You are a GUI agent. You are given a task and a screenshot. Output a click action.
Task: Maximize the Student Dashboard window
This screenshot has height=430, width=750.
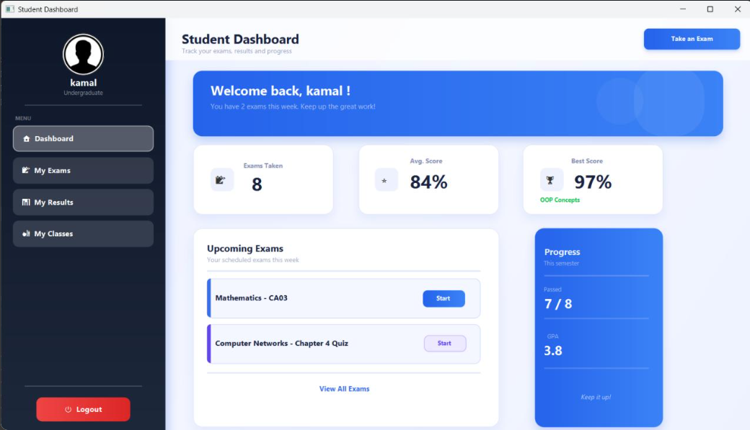click(x=710, y=9)
